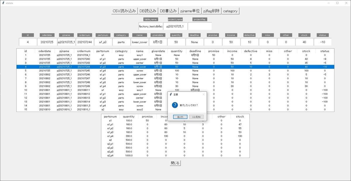This screenshot has width=351, height=181.
Task: Click the main table's defective column header
Action: (251, 51)
